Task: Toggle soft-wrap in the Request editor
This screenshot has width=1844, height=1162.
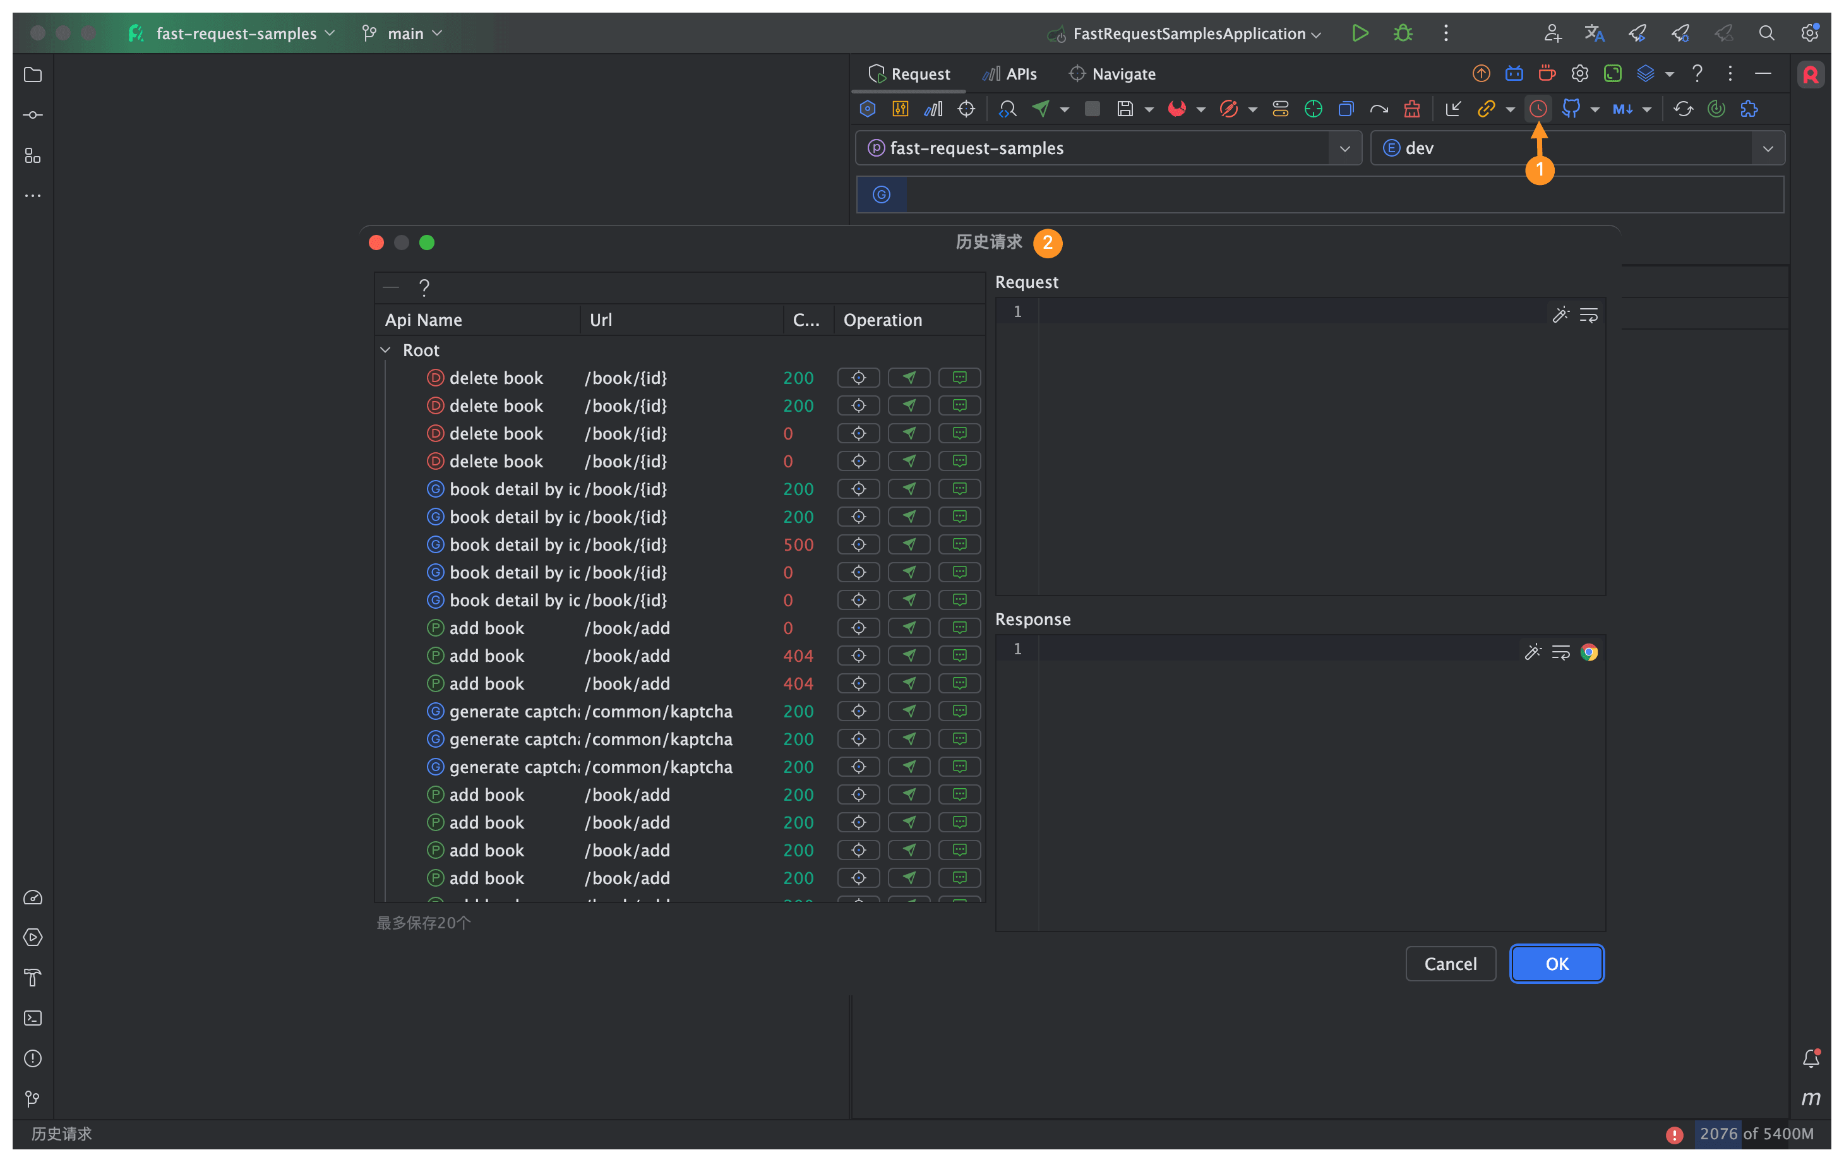Action: [1588, 315]
